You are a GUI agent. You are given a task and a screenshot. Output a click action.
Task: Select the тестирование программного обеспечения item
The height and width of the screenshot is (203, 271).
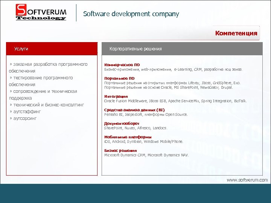tap(41, 81)
